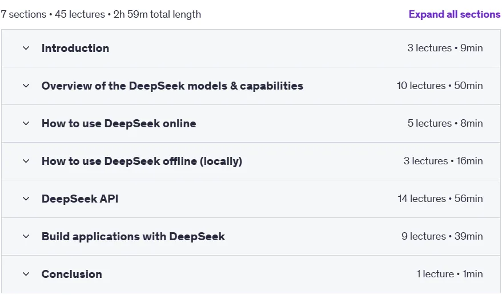
Task: Expand chevron for How to use DeepSeek offline
Action: coord(26,161)
